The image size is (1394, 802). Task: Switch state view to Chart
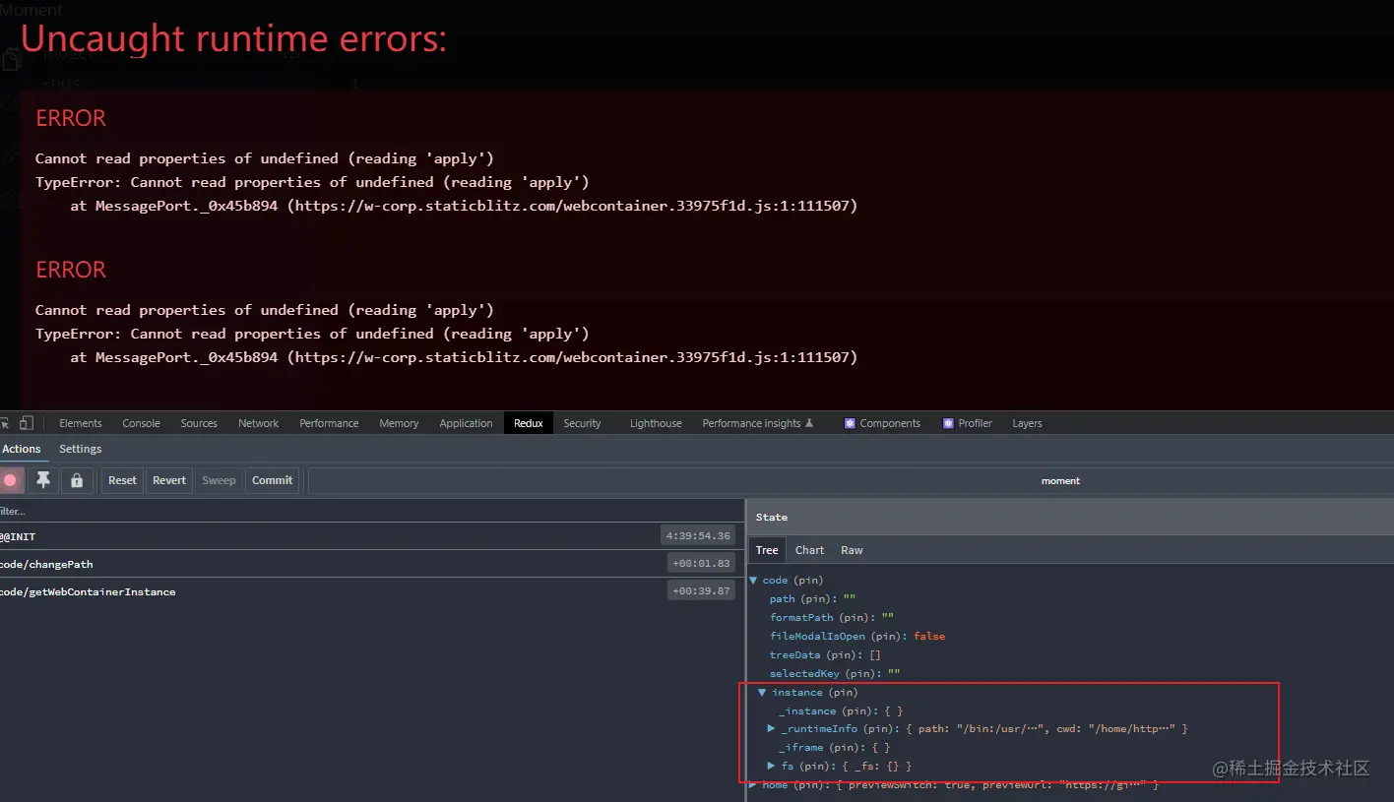coord(809,550)
